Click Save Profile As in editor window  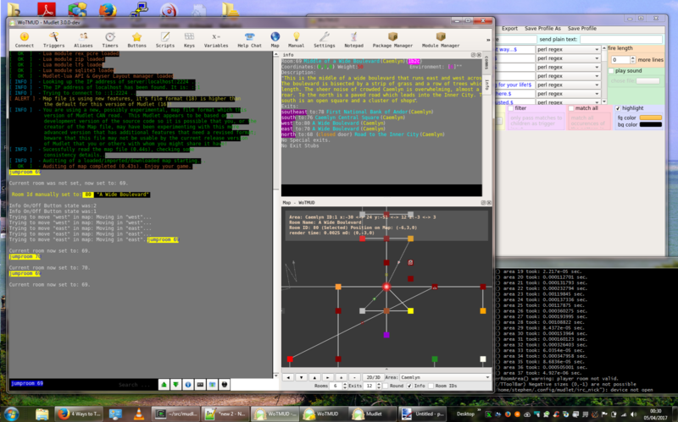(542, 29)
